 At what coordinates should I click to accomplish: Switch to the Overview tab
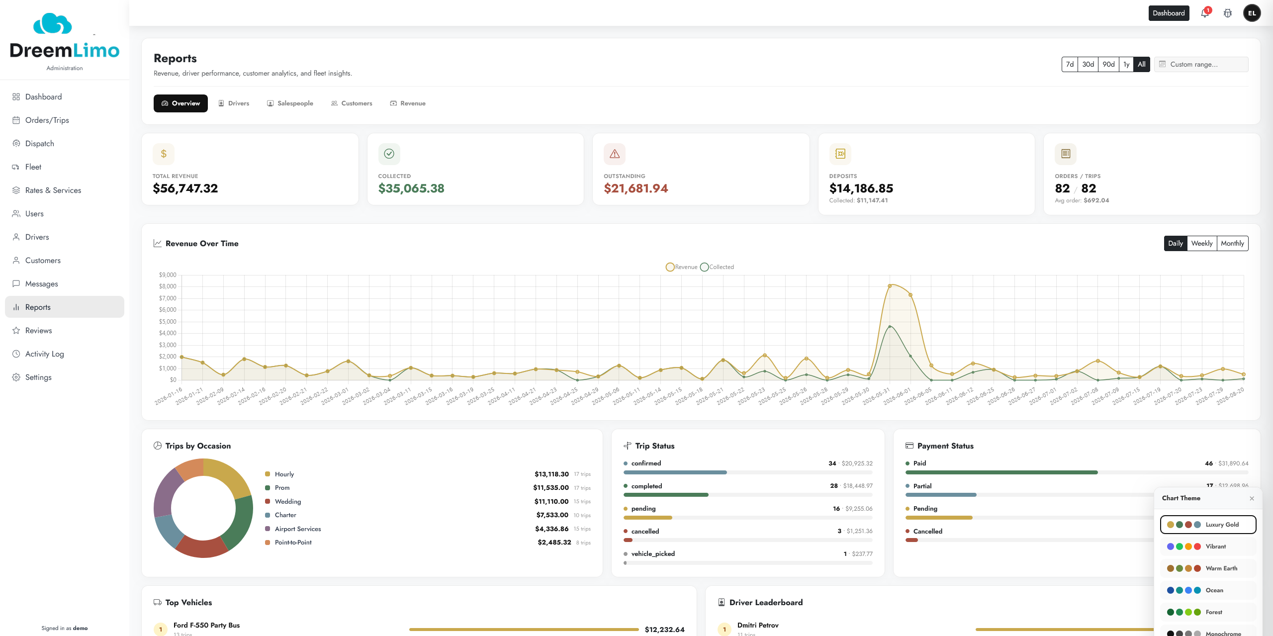point(181,103)
